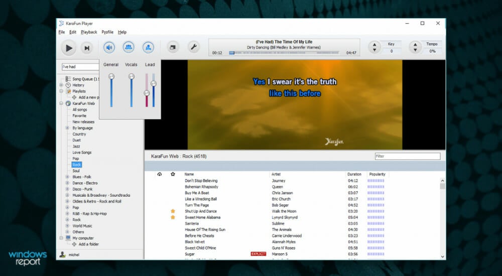The height and width of the screenshot is (276, 502).
Task: Click the Filter input field
Action: pos(408,156)
